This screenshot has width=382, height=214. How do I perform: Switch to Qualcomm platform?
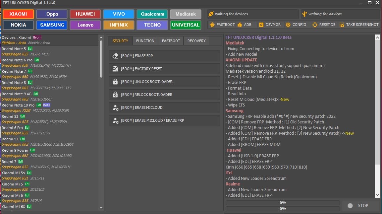152,14
